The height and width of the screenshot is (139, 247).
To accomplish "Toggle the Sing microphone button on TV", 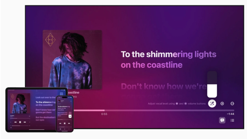I will [x=212, y=103].
